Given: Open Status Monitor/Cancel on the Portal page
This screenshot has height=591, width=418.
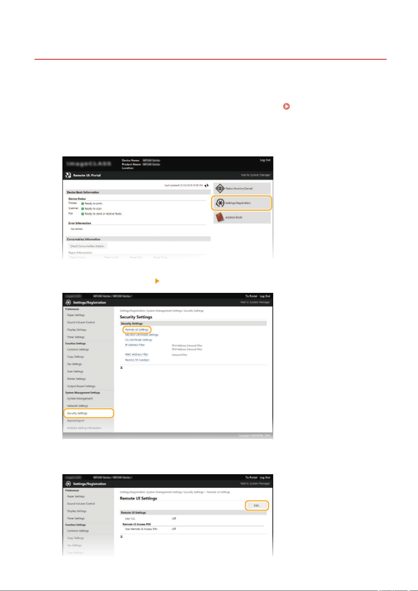Looking at the screenshot, I should pos(242,188).
